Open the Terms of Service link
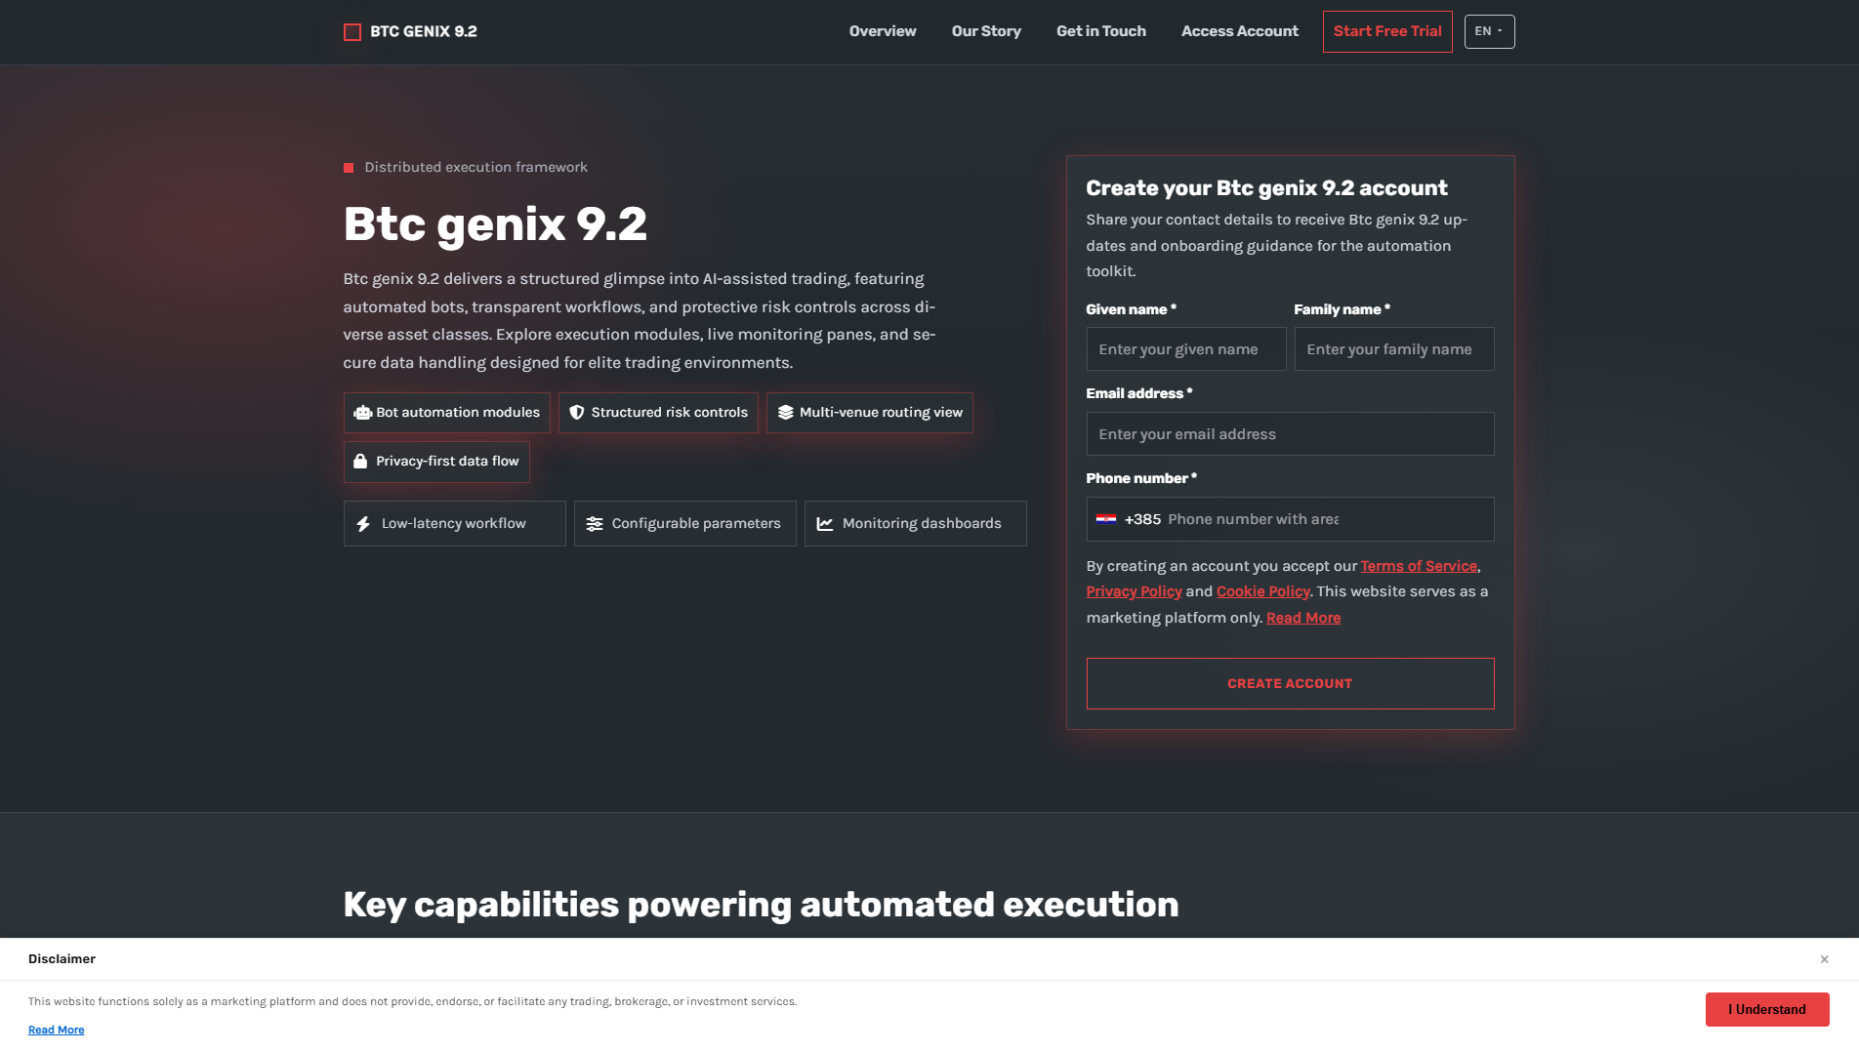The image size is (1859, 1052). (1419, 566)
